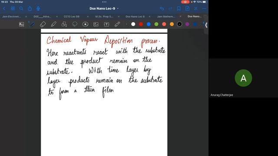This screenshot has height=156, width=278.
Task: Tap the screen recording indicator in status bar
Action: point(185,2)
